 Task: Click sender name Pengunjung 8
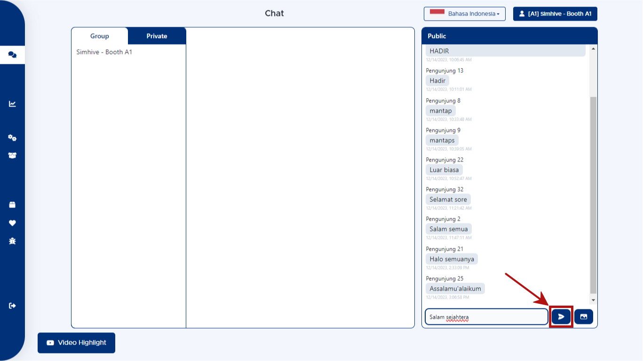[x=443, y=101]
